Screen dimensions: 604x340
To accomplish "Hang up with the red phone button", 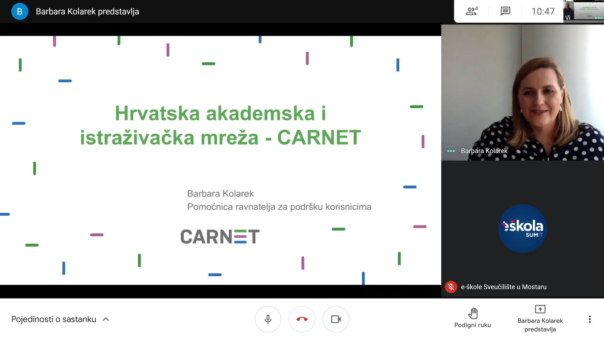I will (302, 319).
